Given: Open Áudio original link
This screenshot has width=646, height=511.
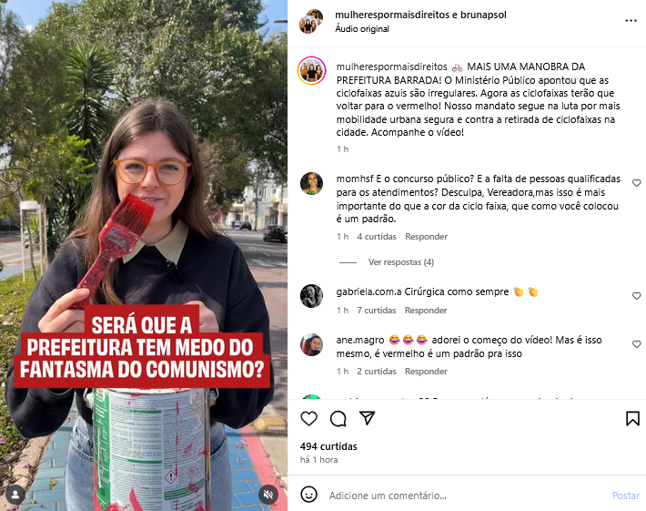Looking at the screenshot, I should click(x=362, y=29).
